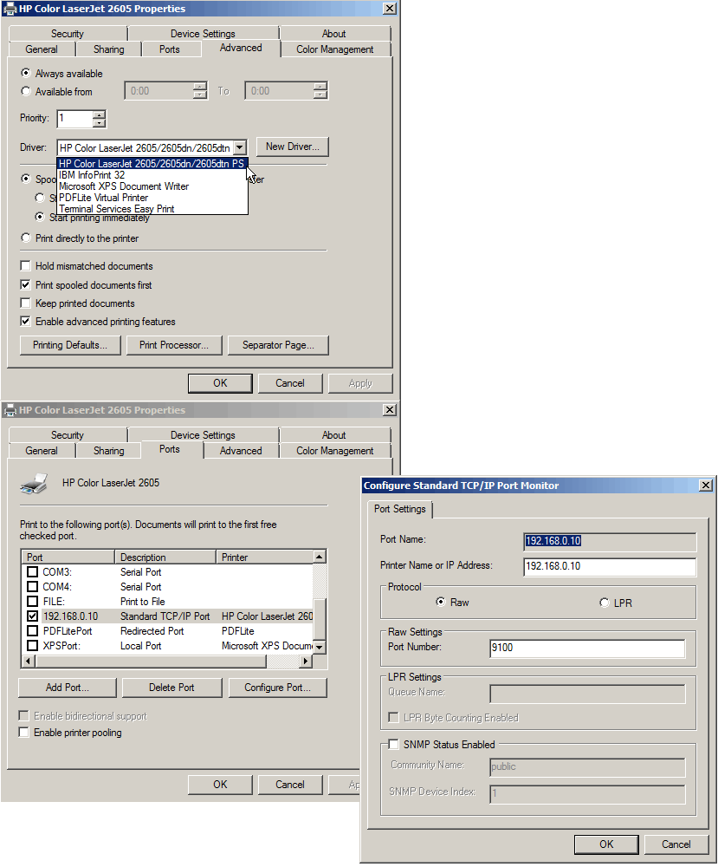The width and height of the screenshot is (718, 867).
Task: Uncheck the 192.168.0.10 port checkbox
Action: coord(33,616)
